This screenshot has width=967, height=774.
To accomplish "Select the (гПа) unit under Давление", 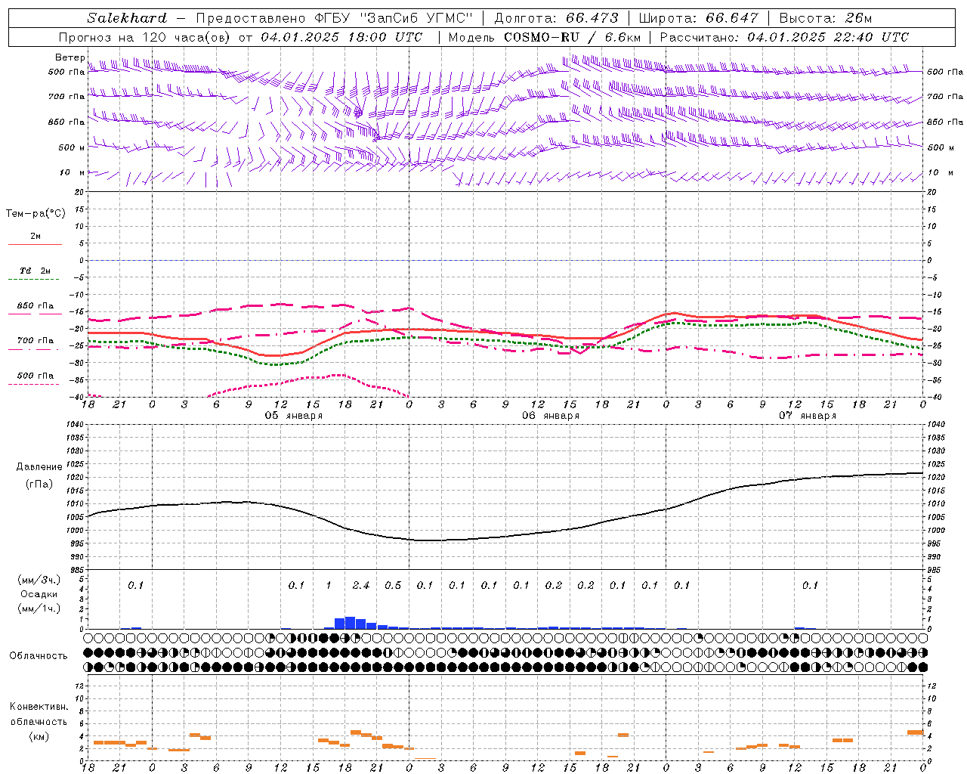I will coord(39,484).
